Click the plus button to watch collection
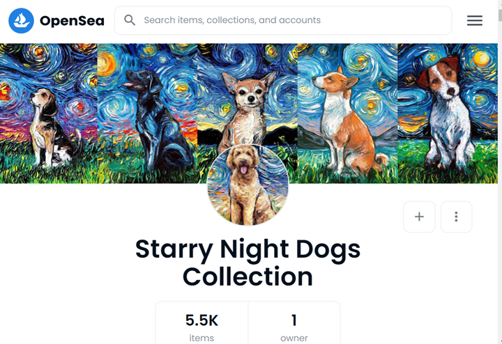 coord(419,217)
